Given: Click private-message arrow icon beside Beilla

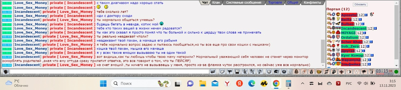Looking at the screenshot, I should (329, 19).
